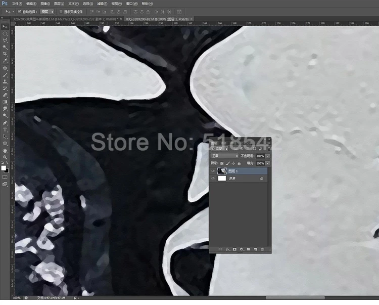This screenshot has width=379, height=305.
Task: Click the link layers icon
Action: [220, 249]
